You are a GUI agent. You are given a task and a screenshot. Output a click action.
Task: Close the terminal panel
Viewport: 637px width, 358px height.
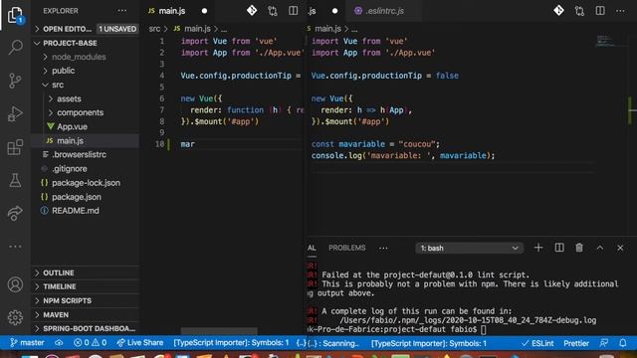point(620,248)
